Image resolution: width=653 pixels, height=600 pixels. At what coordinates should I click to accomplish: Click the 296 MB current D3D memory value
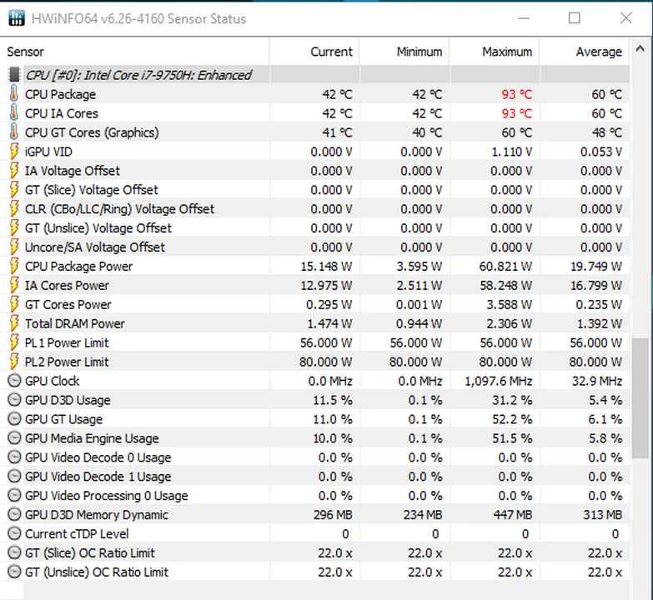[333, 515]
